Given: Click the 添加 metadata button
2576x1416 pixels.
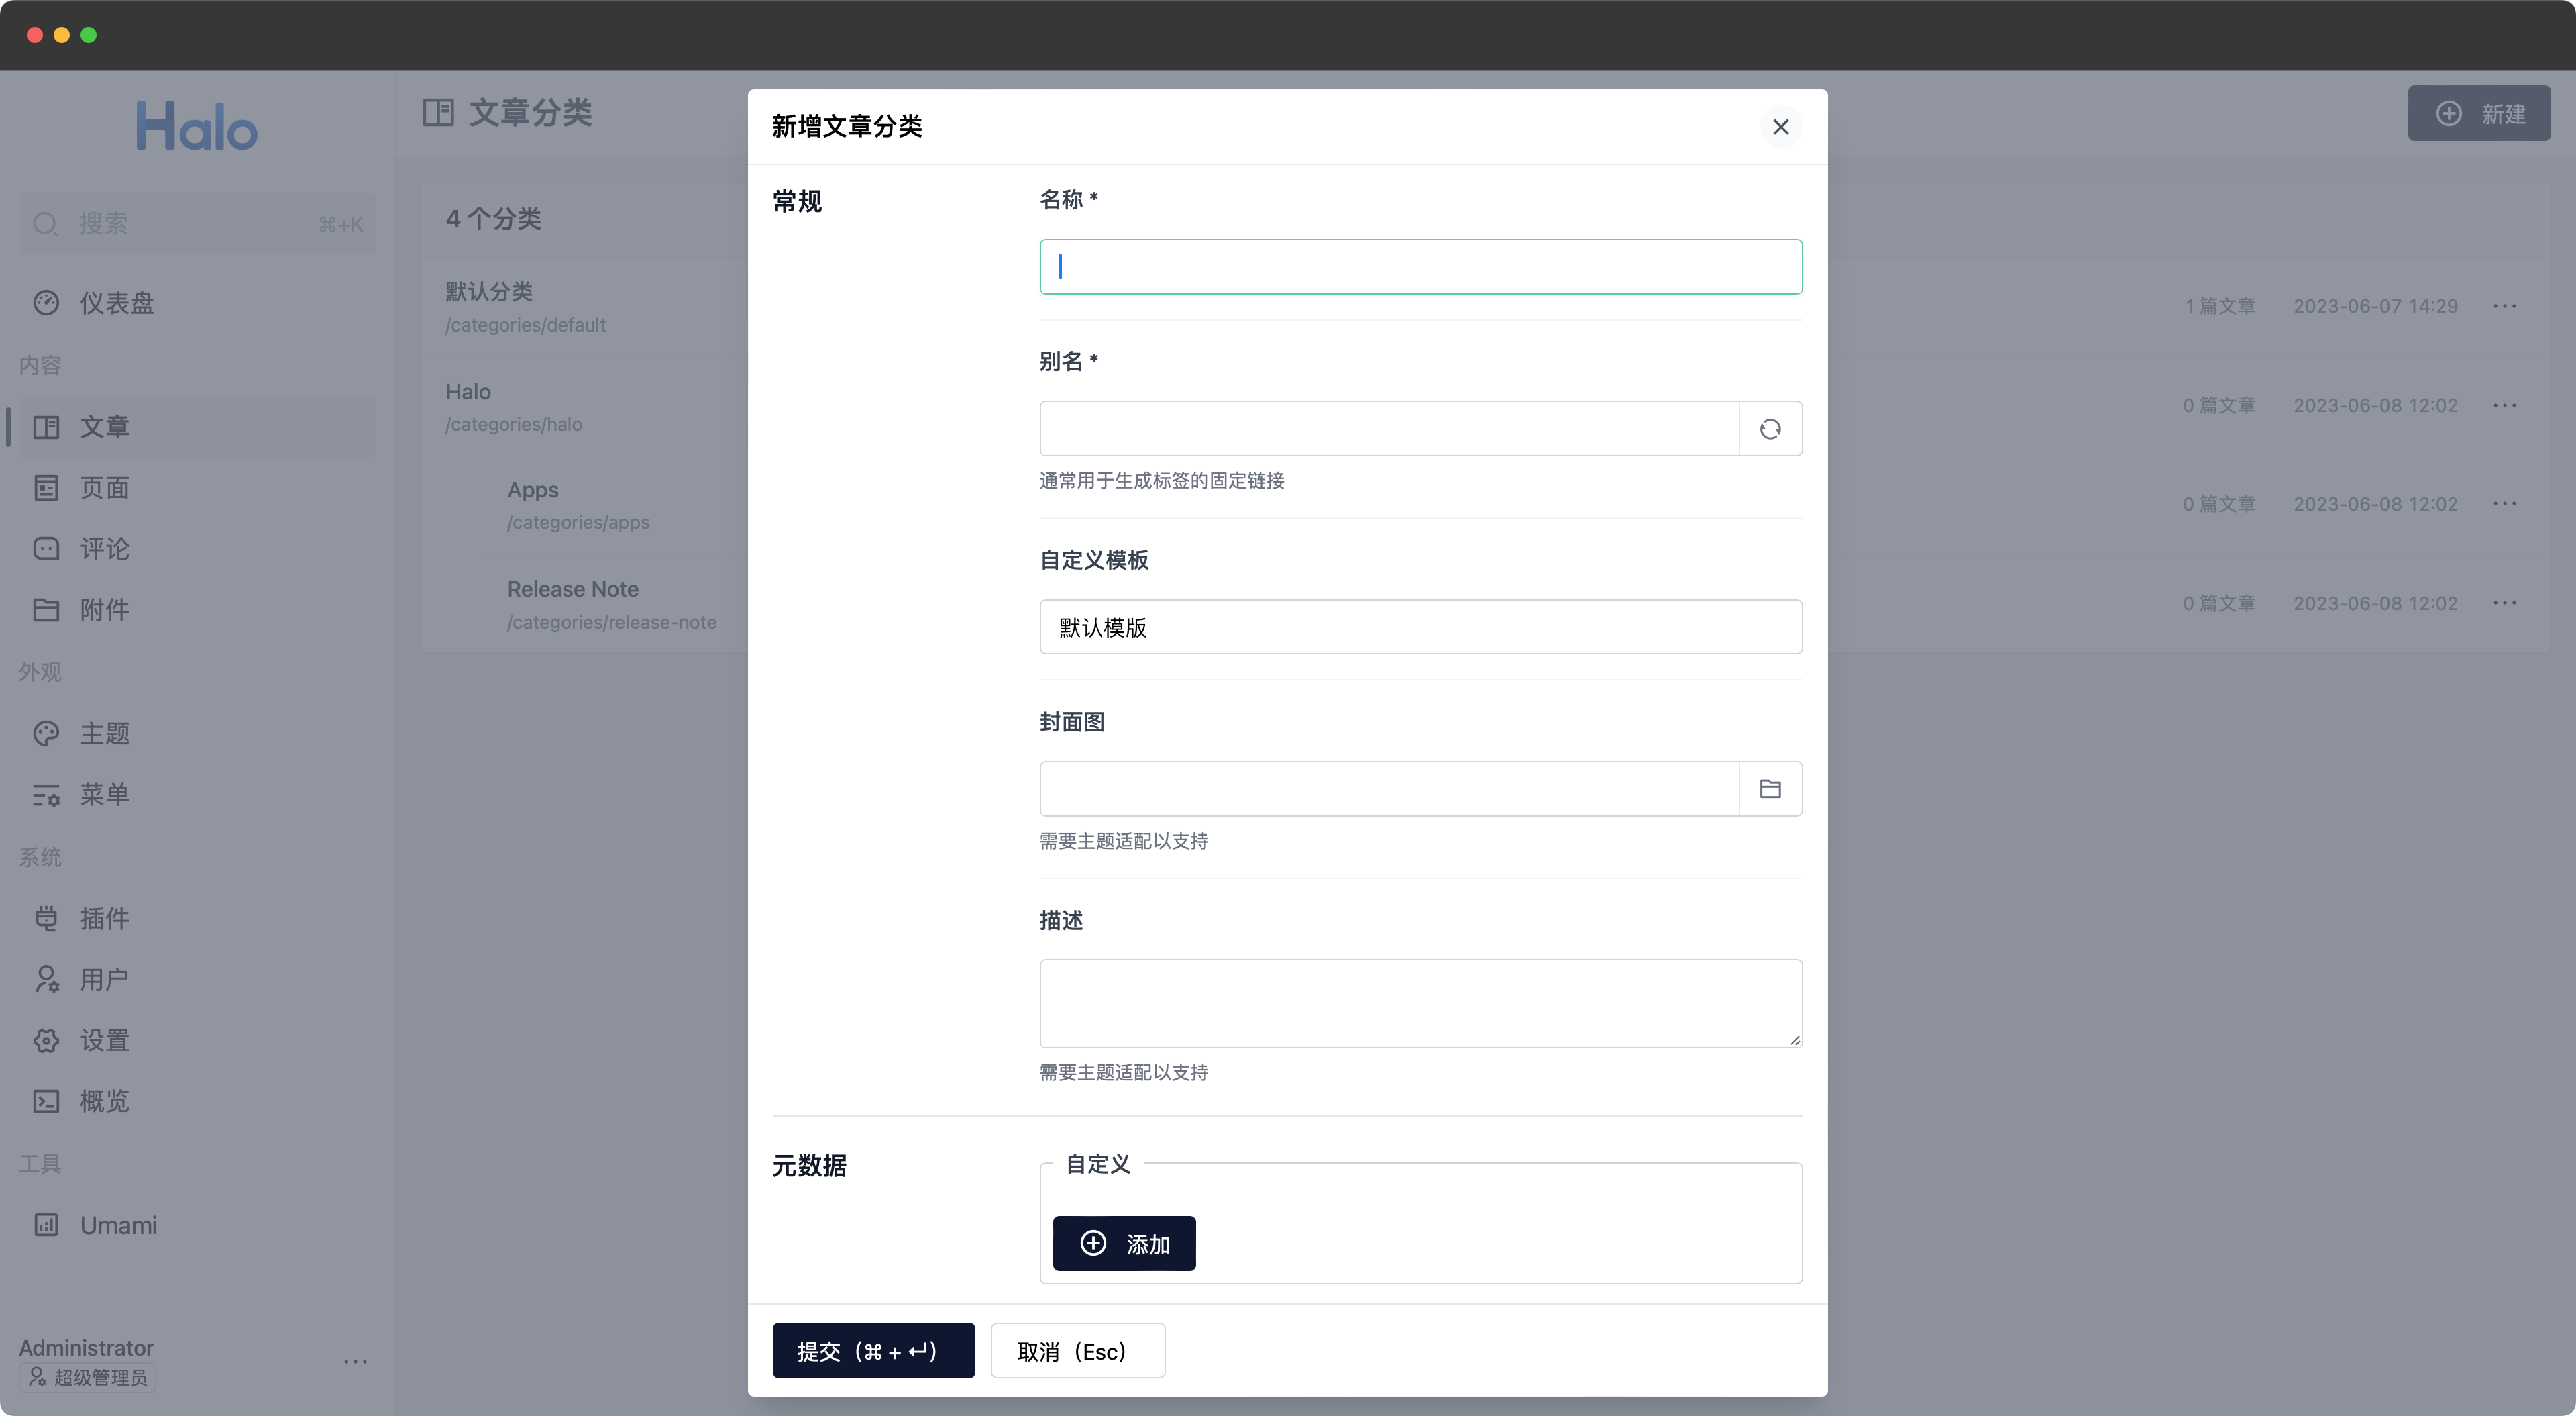Looking at the screenshot, I should [x=1124, y=1243].
